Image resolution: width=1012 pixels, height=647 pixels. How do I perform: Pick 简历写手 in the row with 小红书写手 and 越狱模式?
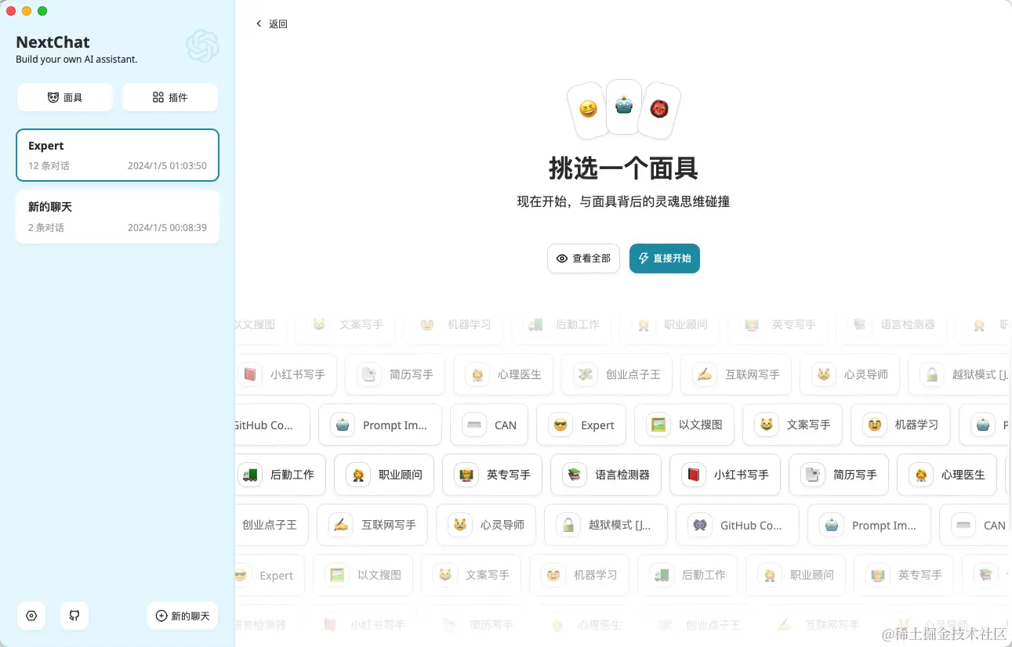[395, 374]
